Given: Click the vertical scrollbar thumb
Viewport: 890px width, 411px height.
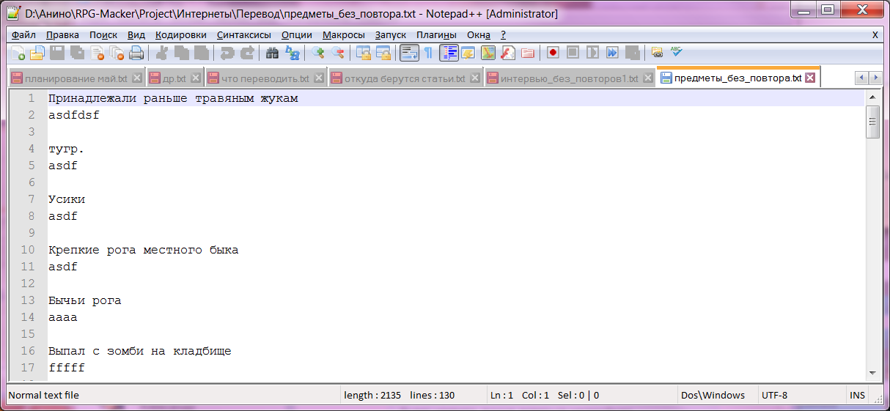Looking at the screenshot, I should (872, 121).
